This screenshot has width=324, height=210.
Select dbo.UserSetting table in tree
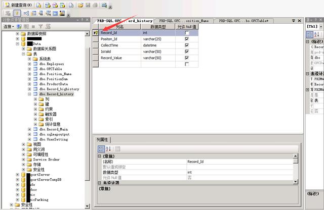tap(54, 139)
